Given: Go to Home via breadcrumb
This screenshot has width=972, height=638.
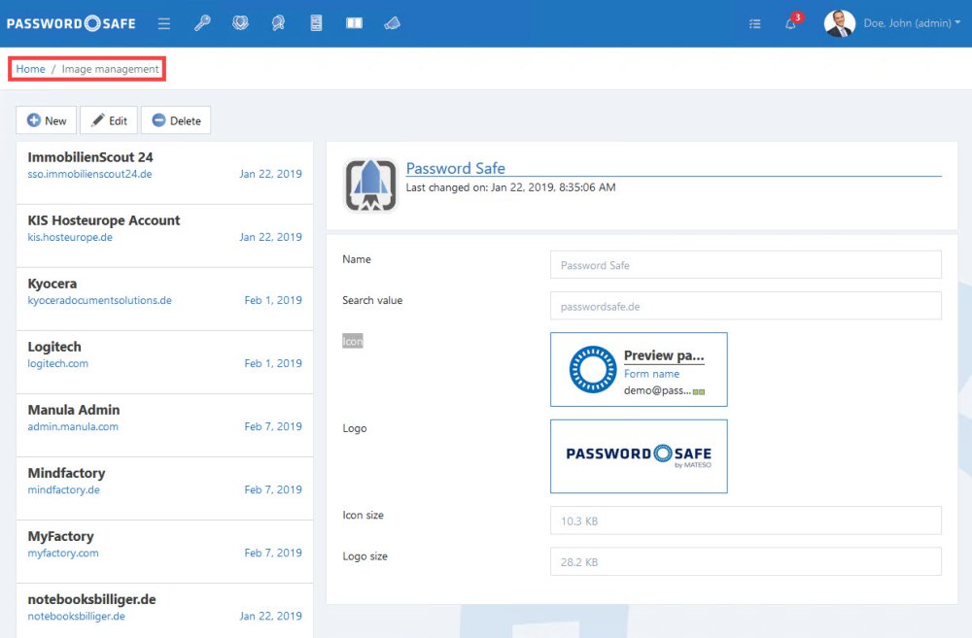Looking at the screenshot, I should (30, 69).
